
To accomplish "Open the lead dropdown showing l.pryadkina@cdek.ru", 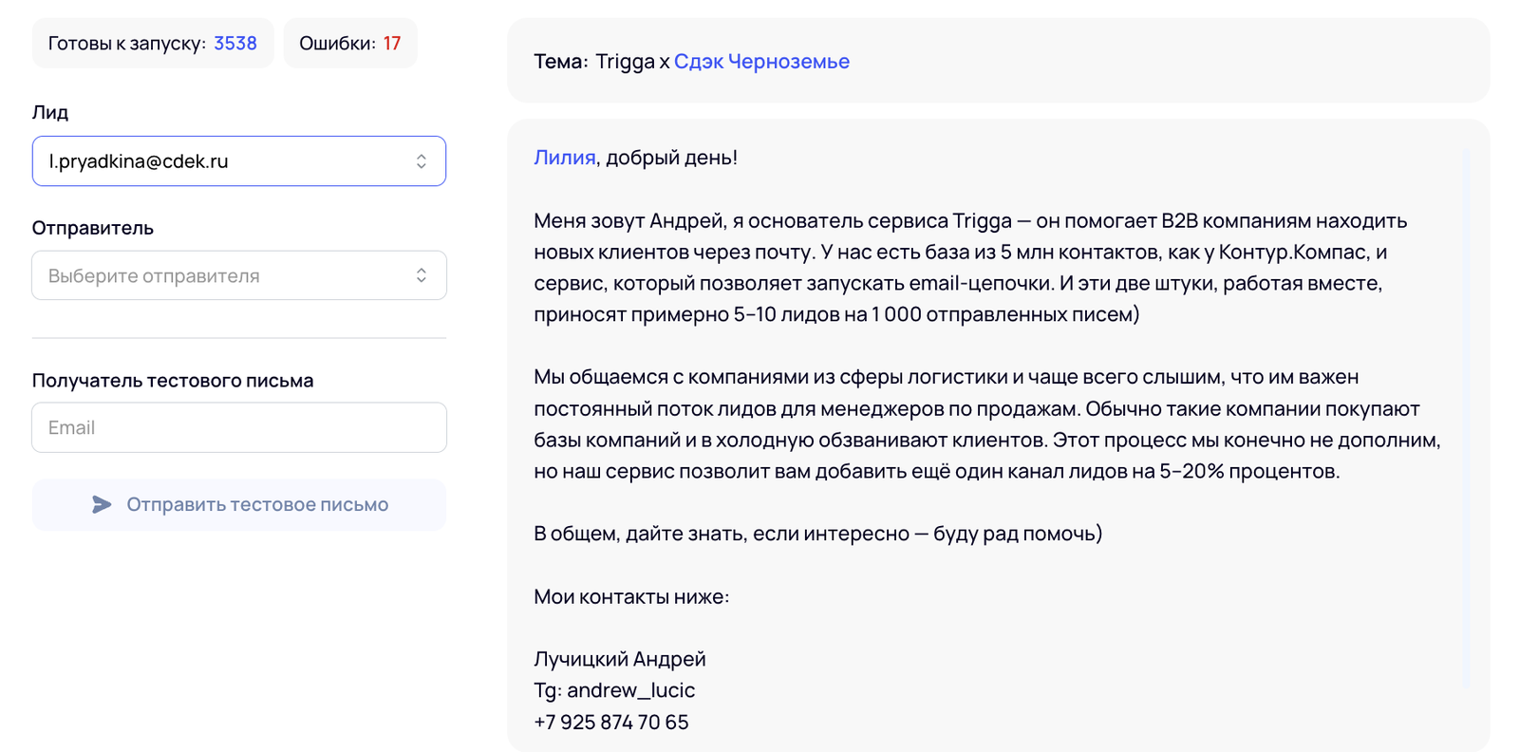I will (228, 161).
